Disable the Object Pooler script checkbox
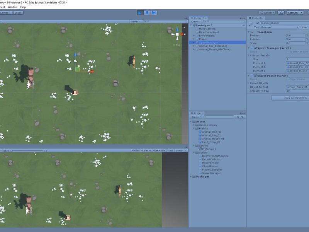309x232 pixels. [x=255, y=76]
